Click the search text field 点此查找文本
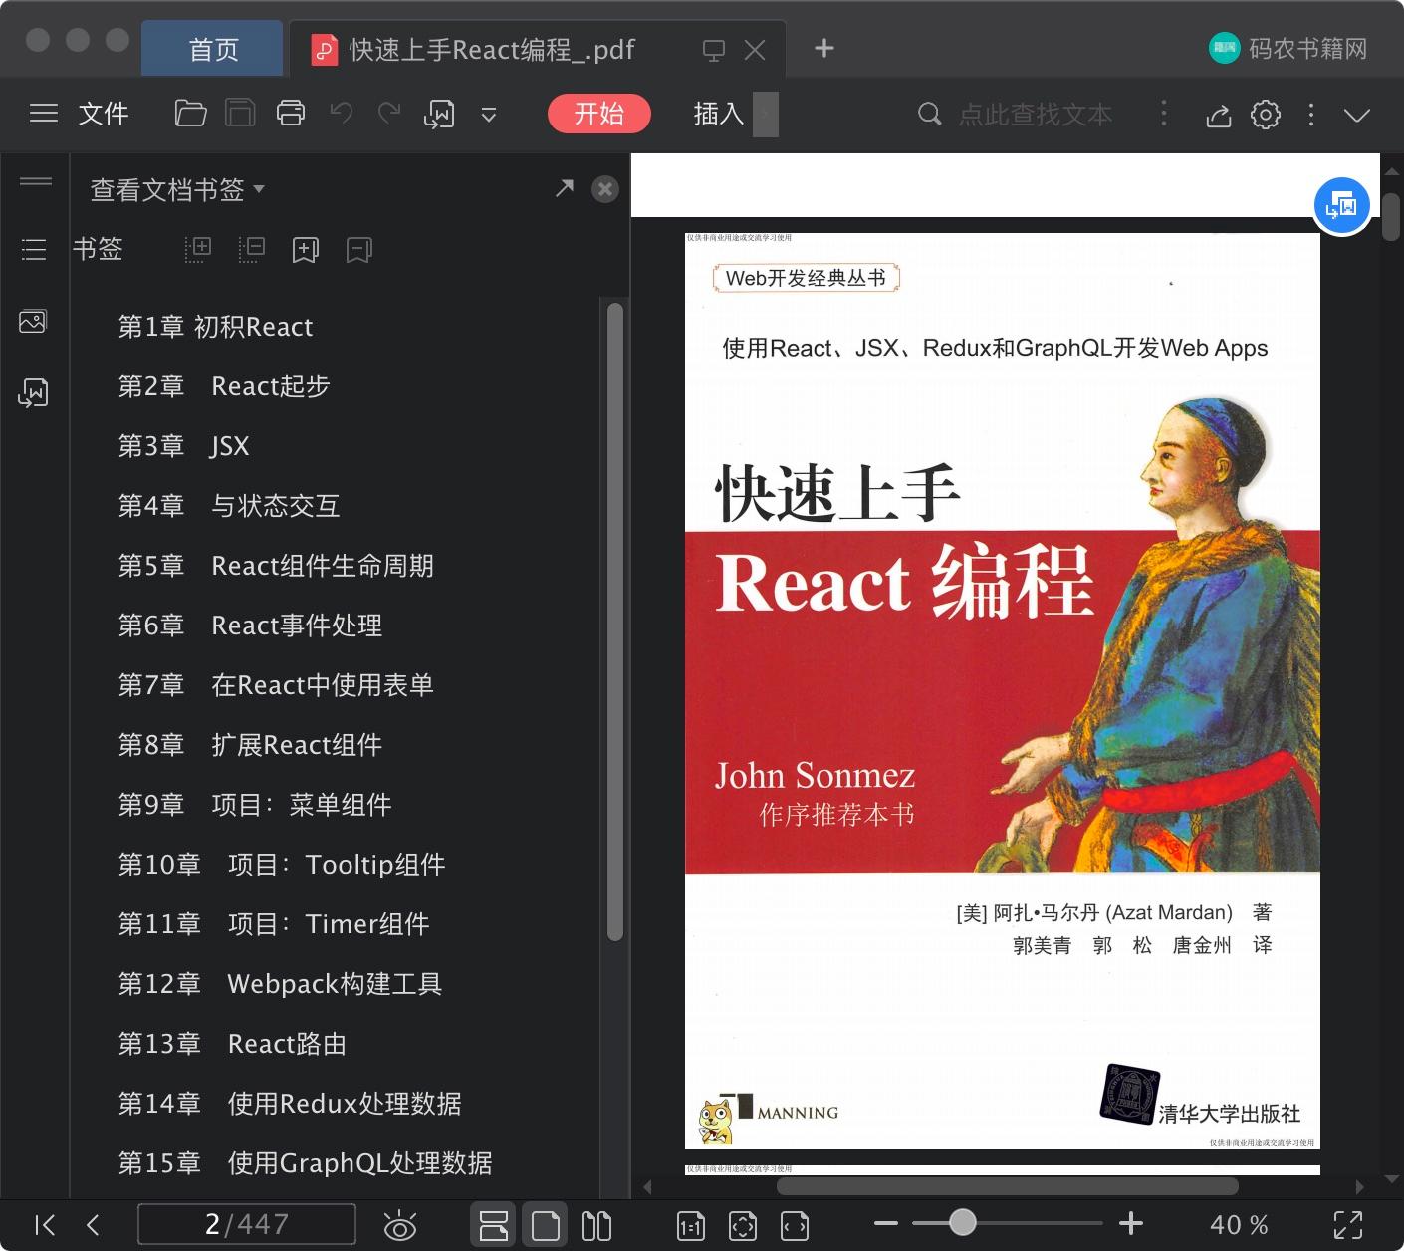 [x=1036, y=115]
